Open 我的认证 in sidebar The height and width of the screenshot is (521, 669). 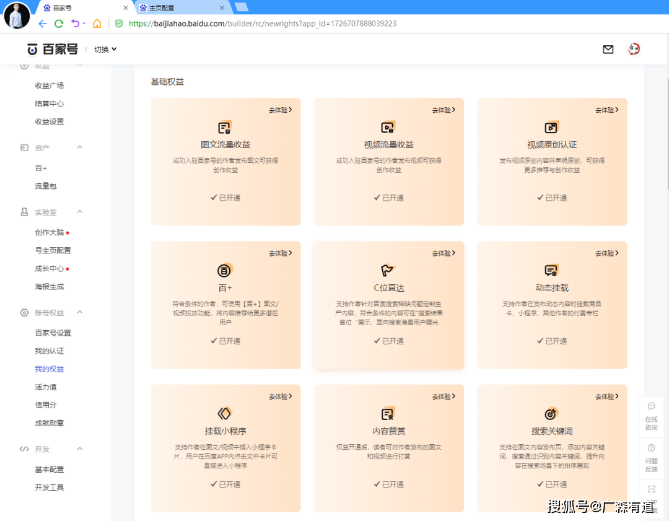[50, 351]
